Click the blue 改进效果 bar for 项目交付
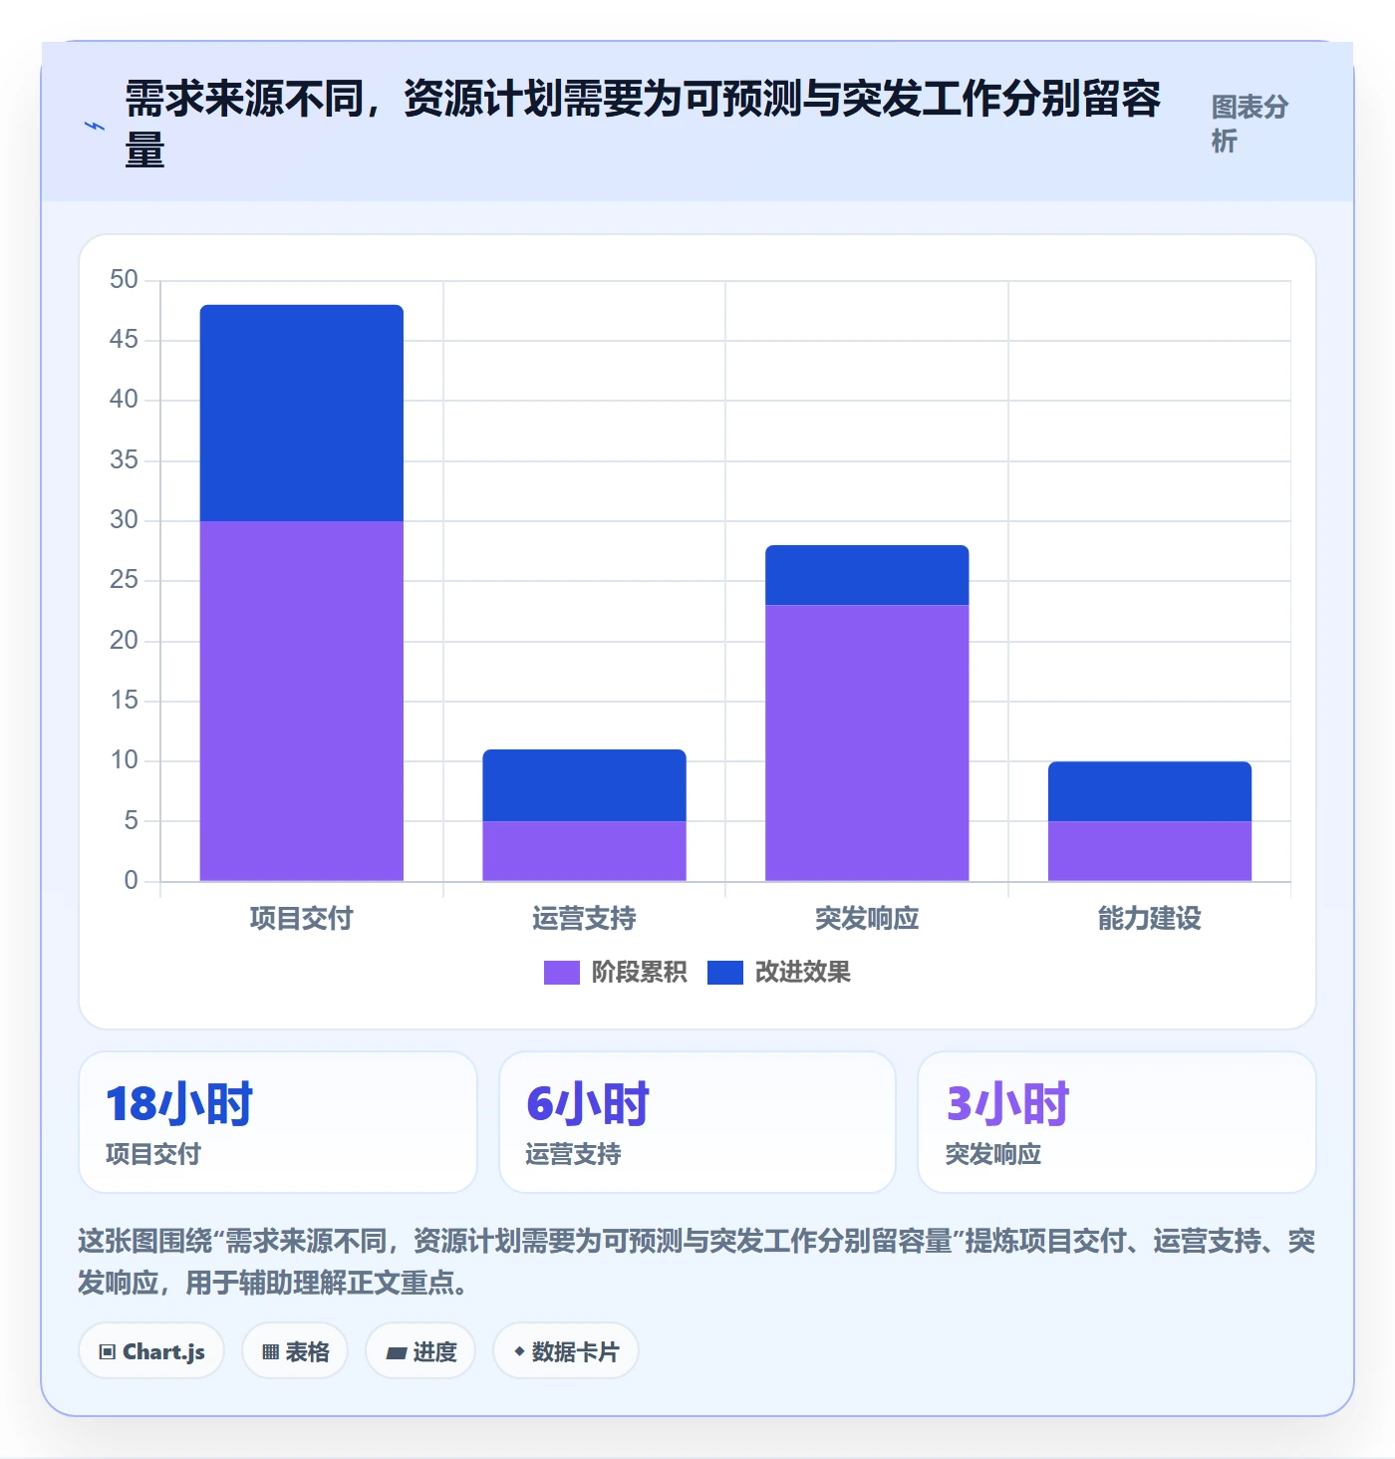The height and width of the screenshot is (1459, 1395). [302, 413]
